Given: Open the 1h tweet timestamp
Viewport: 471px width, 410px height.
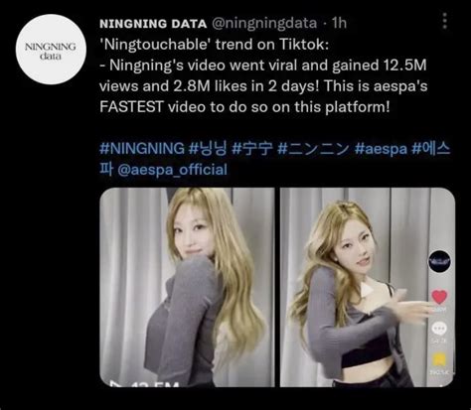Looking at the screenshot, I should (x=339, y=23).
